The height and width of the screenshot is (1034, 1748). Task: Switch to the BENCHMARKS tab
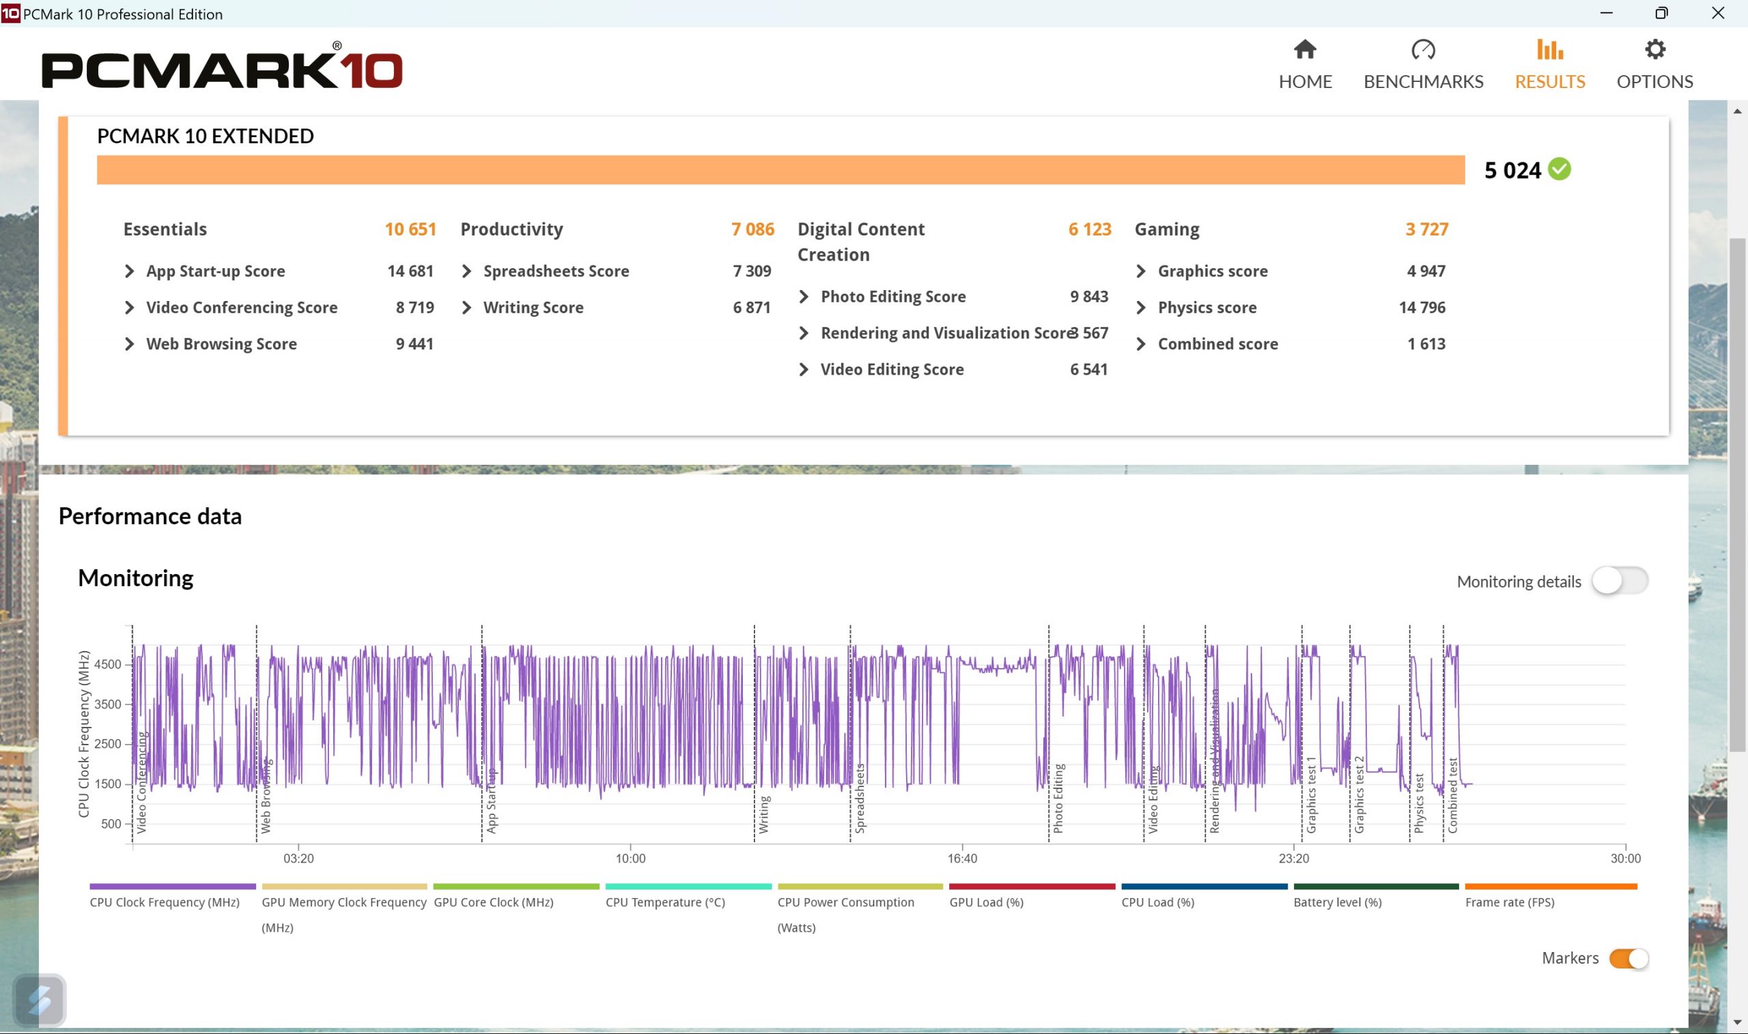pyautogui.click(x=1422, y=81)
